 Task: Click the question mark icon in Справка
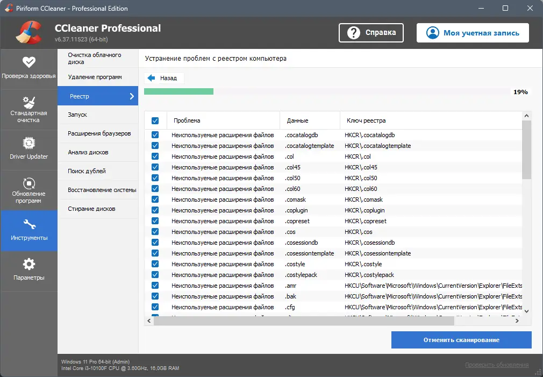354,33
